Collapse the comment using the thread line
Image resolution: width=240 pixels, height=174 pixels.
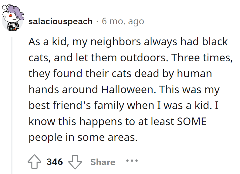click(12, 103)
